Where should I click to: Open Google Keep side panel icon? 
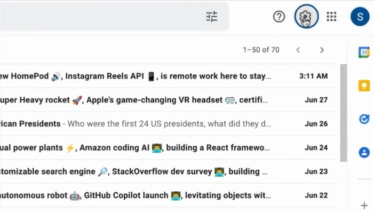click(x=364, y=85)
